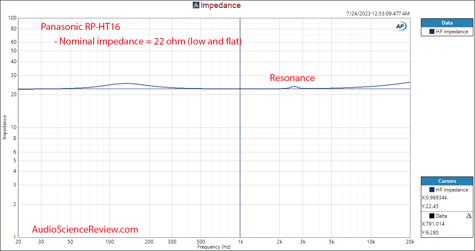475x251 pixels.
Task: Click the Nominal impedance = 22 ohm annotation
Action: click(148, 42)
